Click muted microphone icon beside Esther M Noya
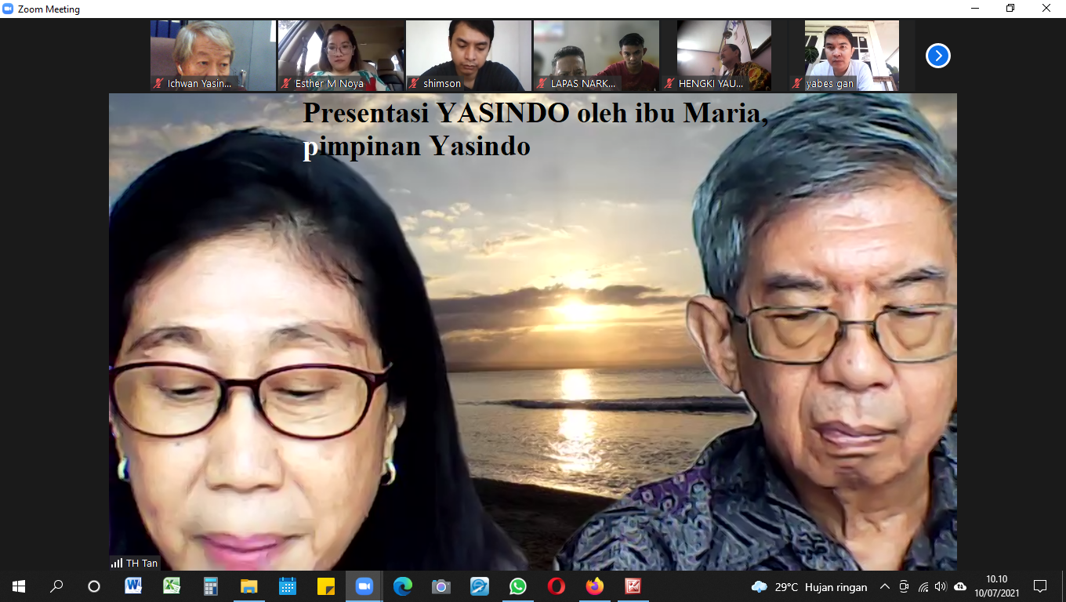 (x=287, y=83)
